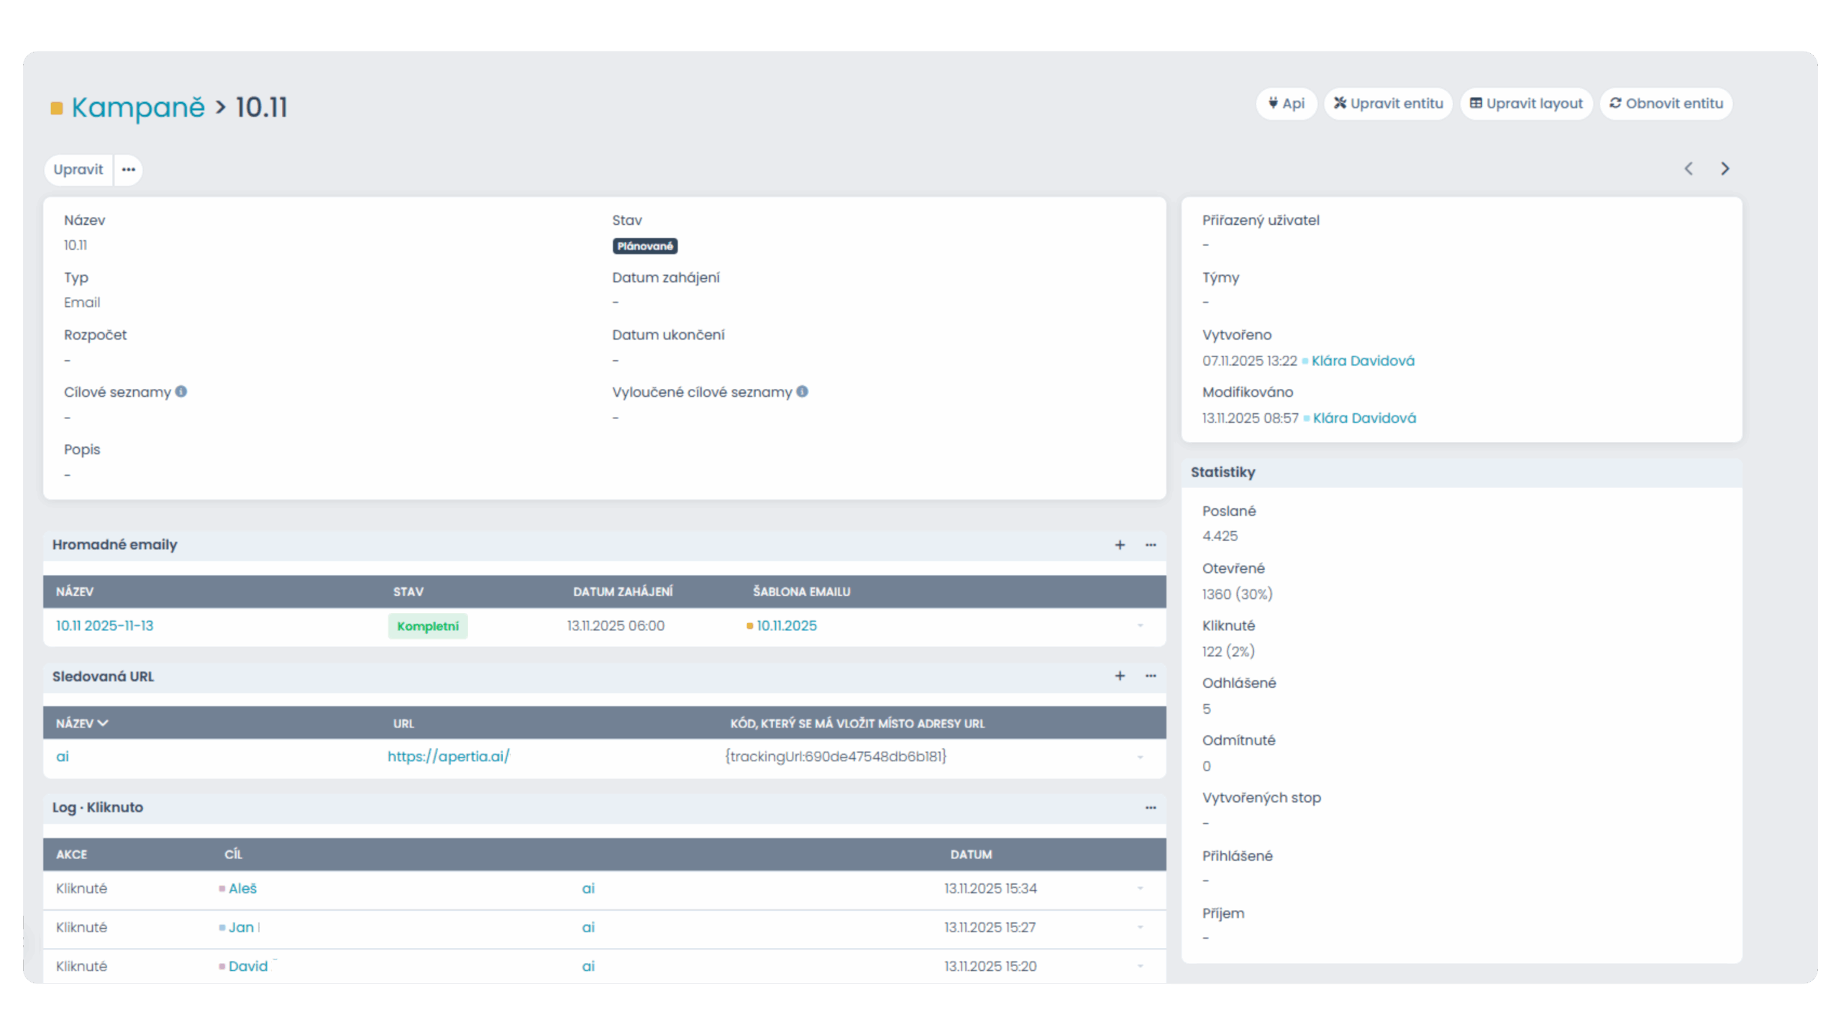Click Obnovit entitu refresh button

point(1666,103)
